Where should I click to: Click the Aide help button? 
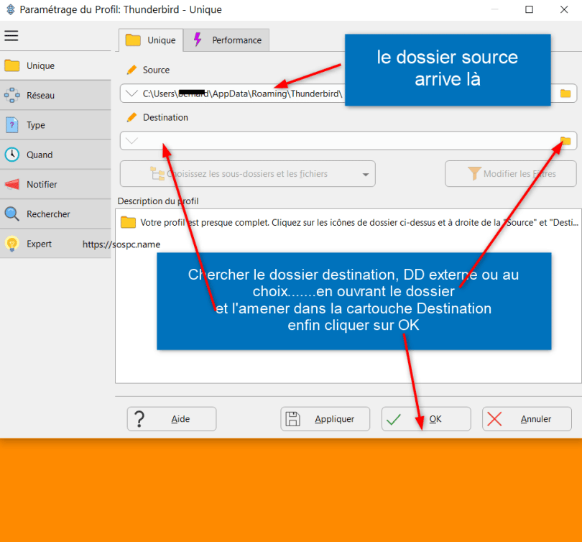(172, 419)
